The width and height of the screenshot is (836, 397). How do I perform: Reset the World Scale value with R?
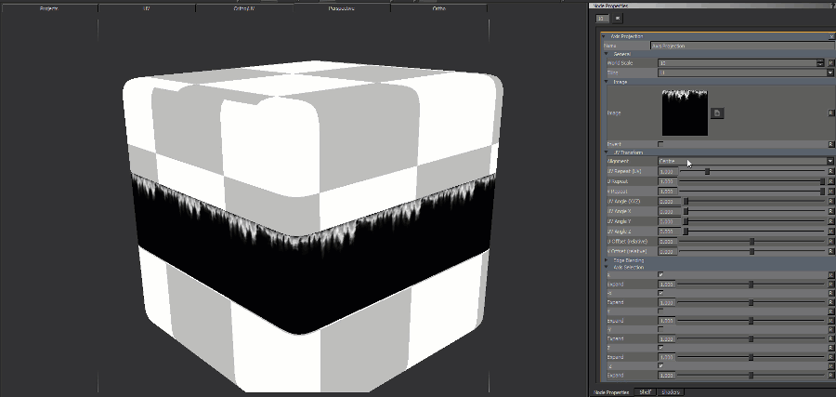coord(830,62)
